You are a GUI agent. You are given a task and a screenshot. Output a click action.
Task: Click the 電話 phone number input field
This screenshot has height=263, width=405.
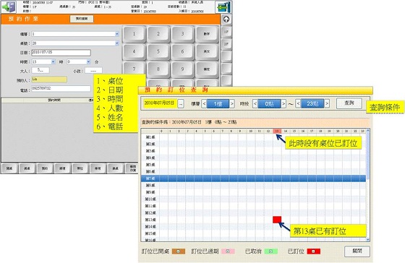pos(61,89)
